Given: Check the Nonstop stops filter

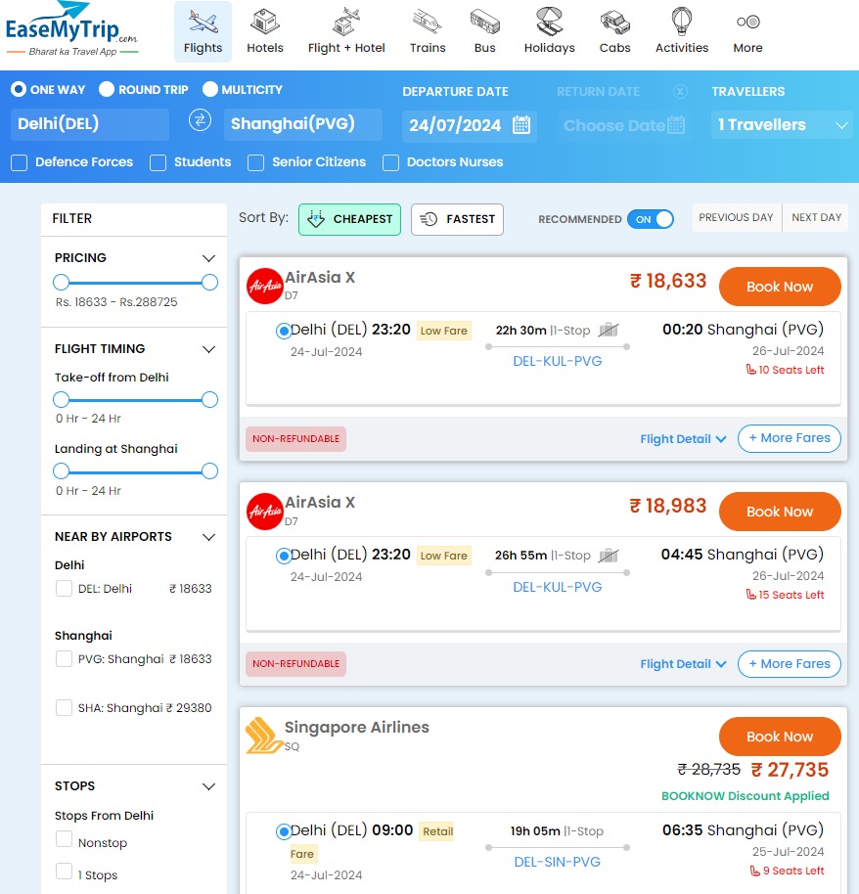Looking at the screenshot, I should click(64, 839).
